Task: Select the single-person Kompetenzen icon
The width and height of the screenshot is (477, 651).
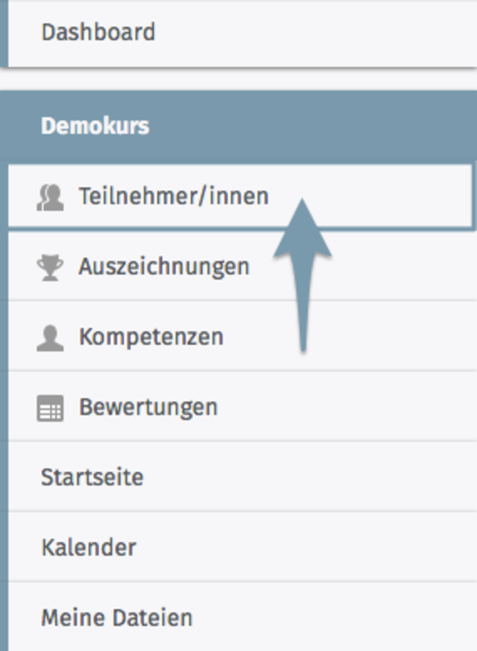Action: [x=50, y=338]
